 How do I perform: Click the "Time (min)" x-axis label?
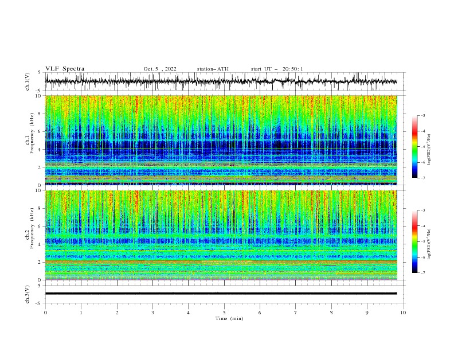[x=229, y=318]
